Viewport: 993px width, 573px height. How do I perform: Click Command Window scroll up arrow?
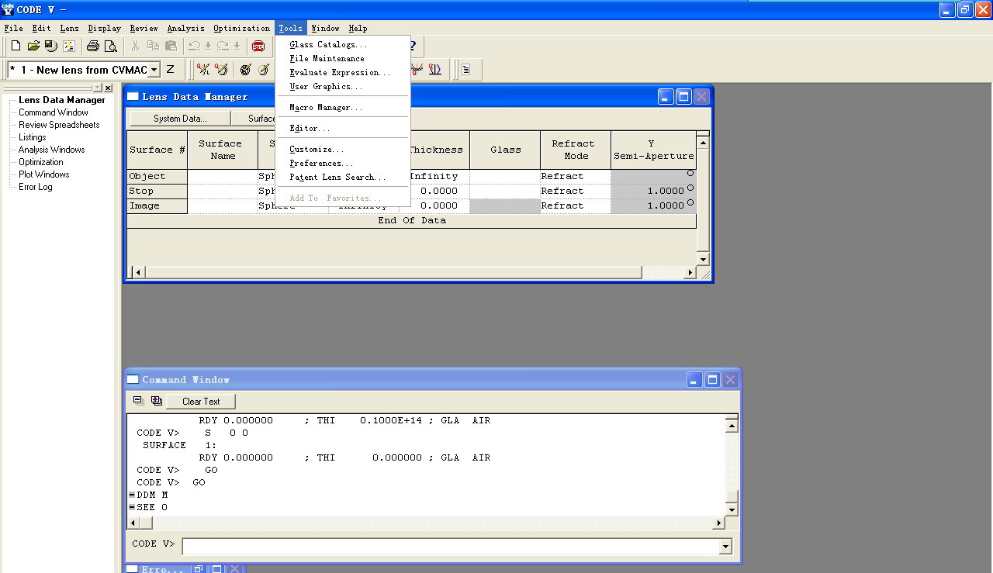pyautogui.click(x=731, y=426)
